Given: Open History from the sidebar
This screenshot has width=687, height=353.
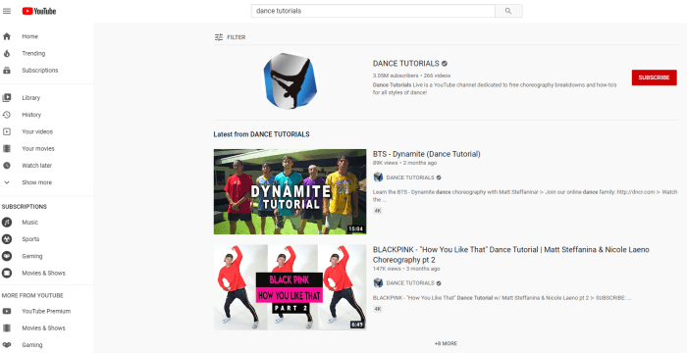Looking at the screenshot, I should 31,115.
